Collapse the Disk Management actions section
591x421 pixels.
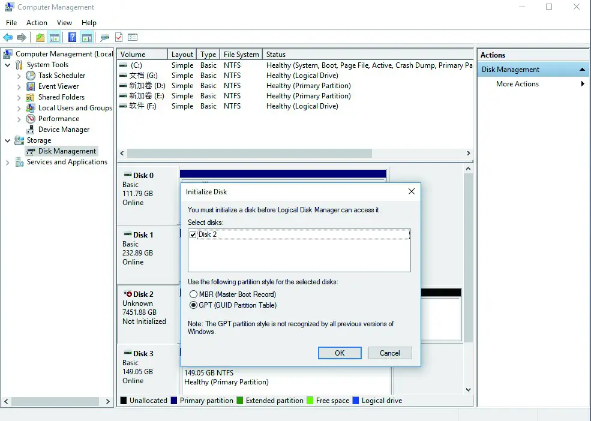582,70
